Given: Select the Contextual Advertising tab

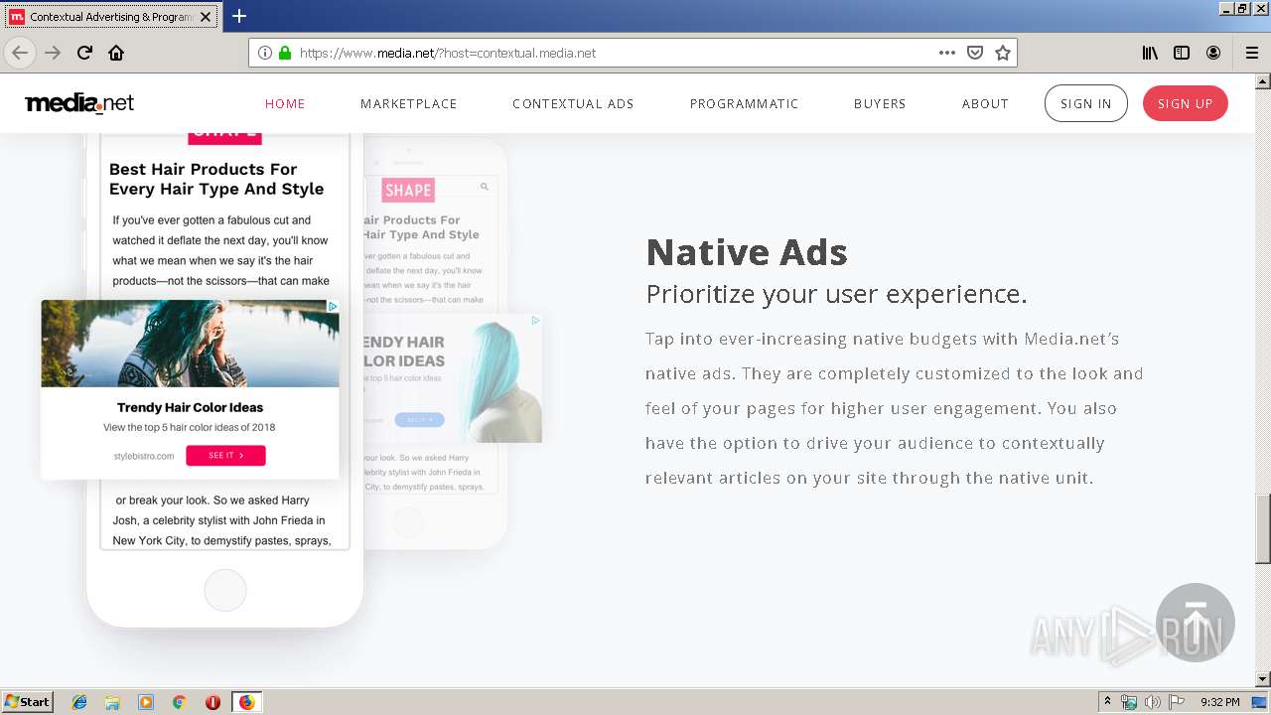Looking at the screenshot, I should [111, 16].
